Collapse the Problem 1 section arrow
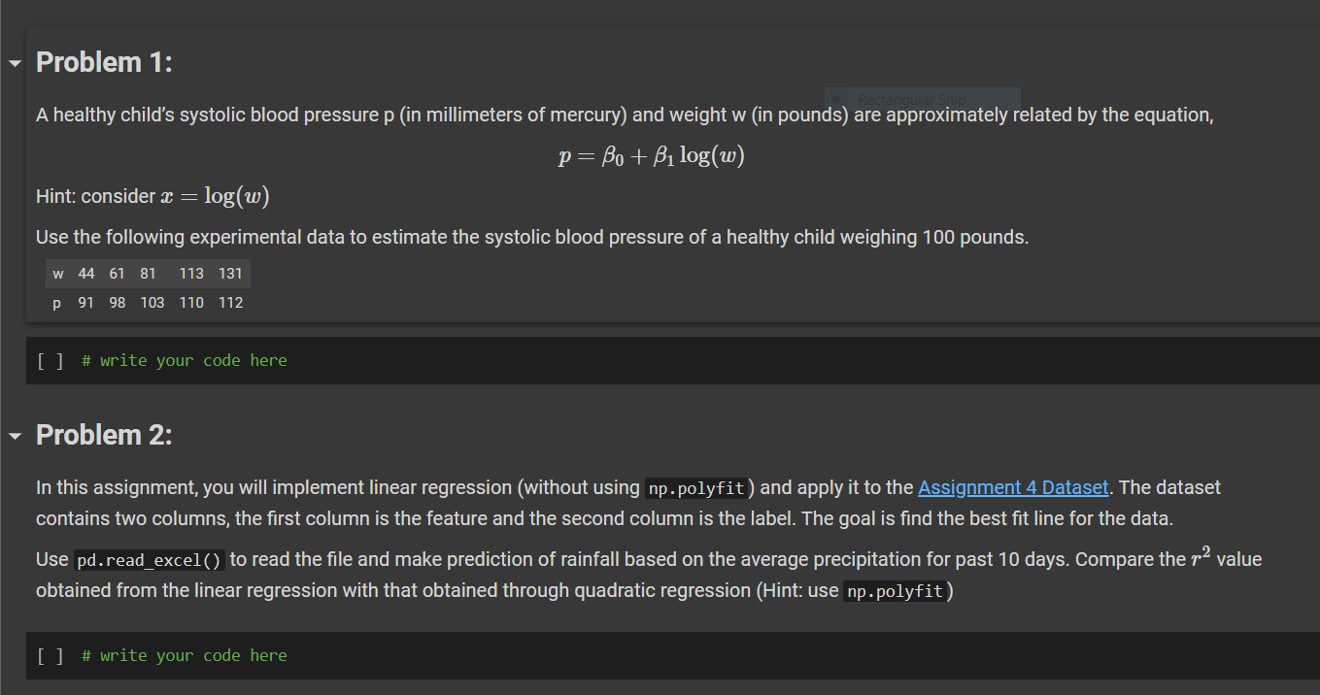Viewport: 1320px width, 695px height. (x=14, y=63)
